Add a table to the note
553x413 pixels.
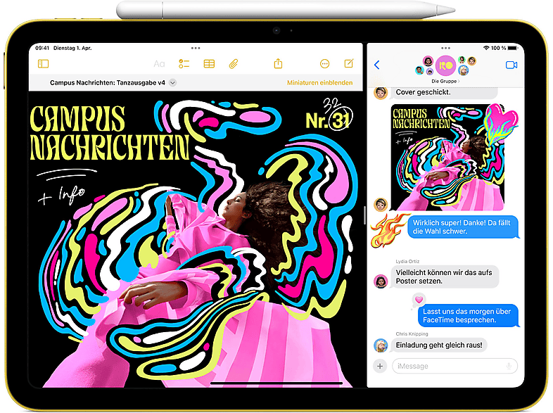209,64
